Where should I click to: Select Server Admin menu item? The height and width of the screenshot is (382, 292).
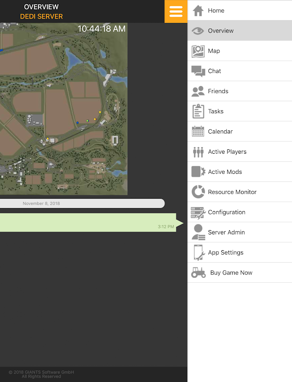click(x=240, y=232)
